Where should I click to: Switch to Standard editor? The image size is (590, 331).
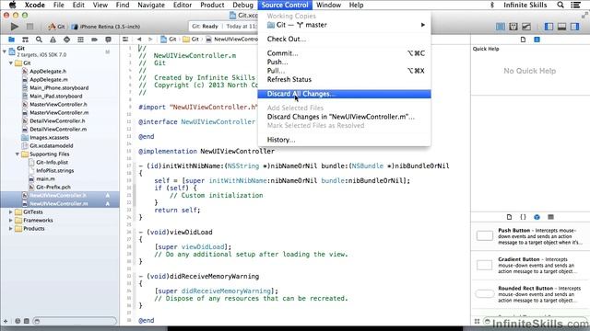click(501, 27)
